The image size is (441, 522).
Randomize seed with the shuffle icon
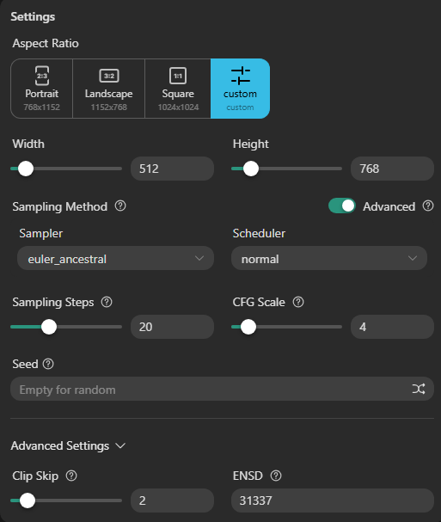tap(419, 389)
